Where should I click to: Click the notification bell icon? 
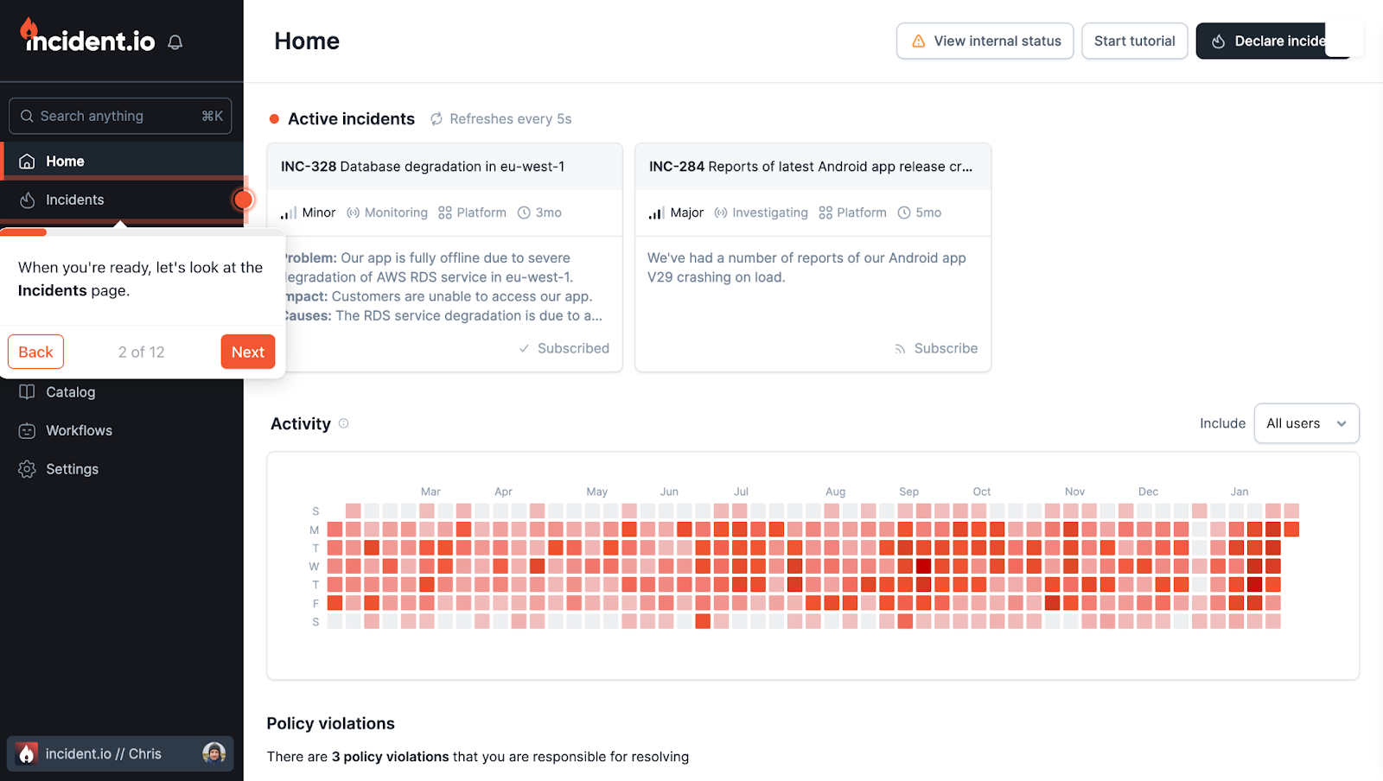(x=175, y=42)
